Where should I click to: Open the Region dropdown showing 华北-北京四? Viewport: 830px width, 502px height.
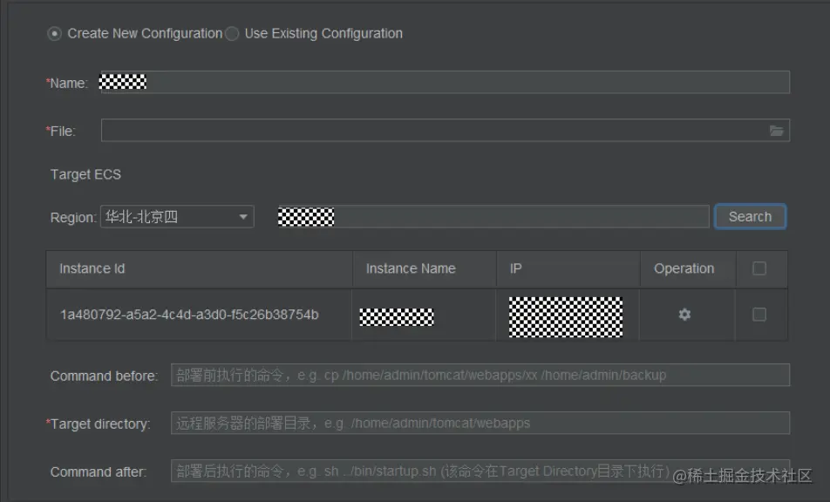click(177, 217)
